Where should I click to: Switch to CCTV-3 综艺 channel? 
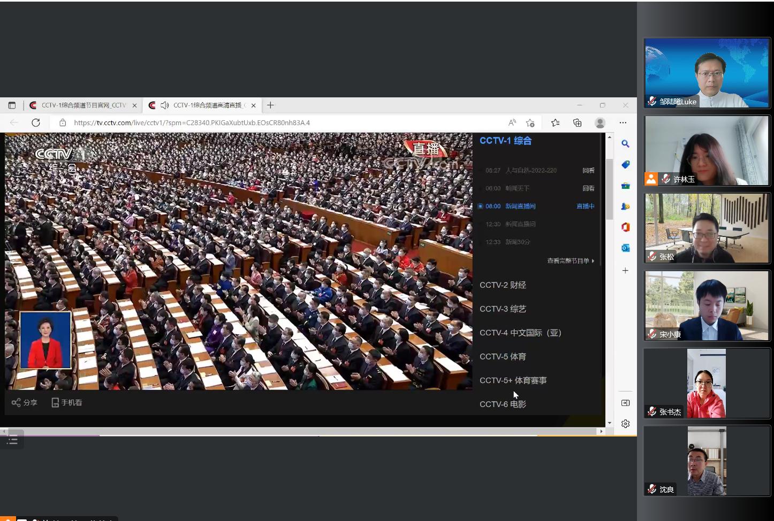pos(503,309)
